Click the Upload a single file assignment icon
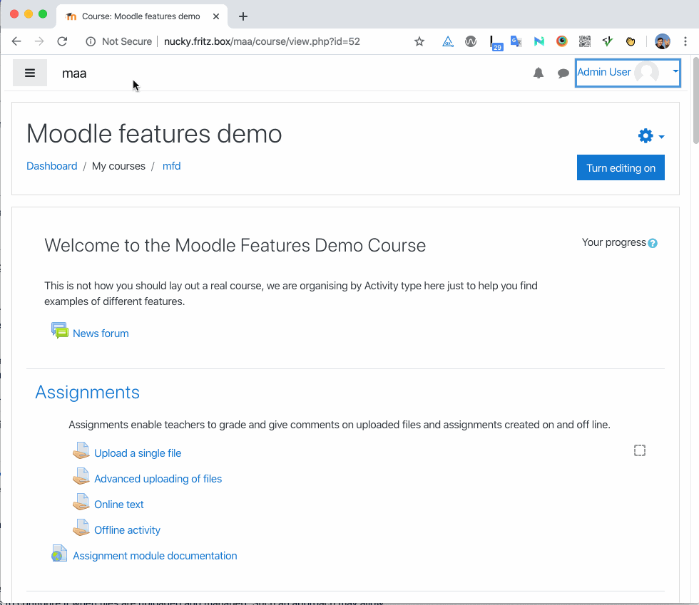The width and height of the screenshot is (699, 605). (81, 450)
